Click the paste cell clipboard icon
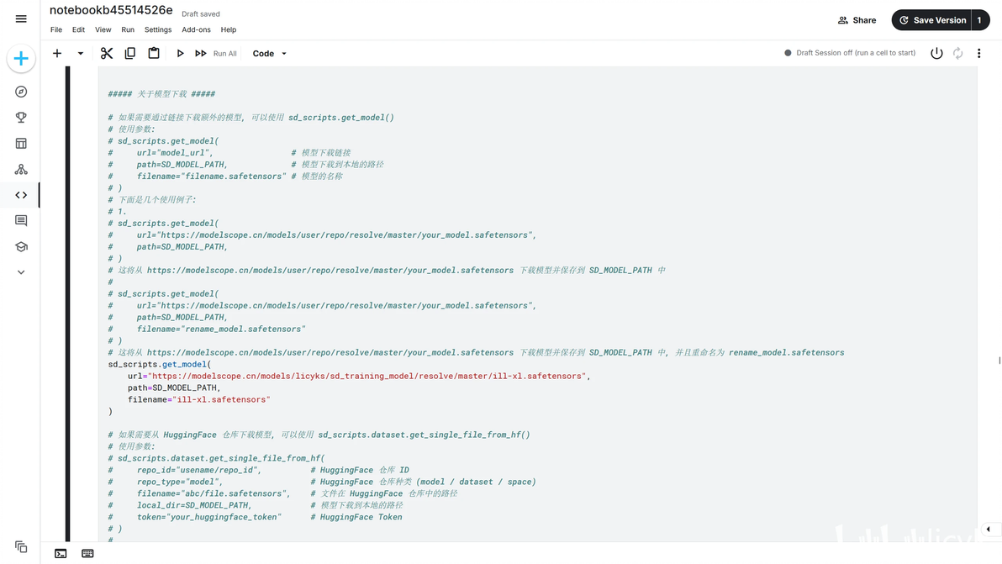 point(154,53)
